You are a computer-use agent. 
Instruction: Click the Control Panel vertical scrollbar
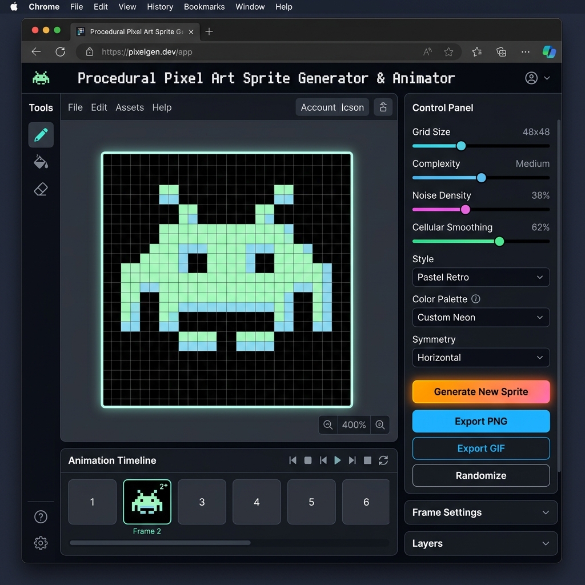[x=559, y=296]
